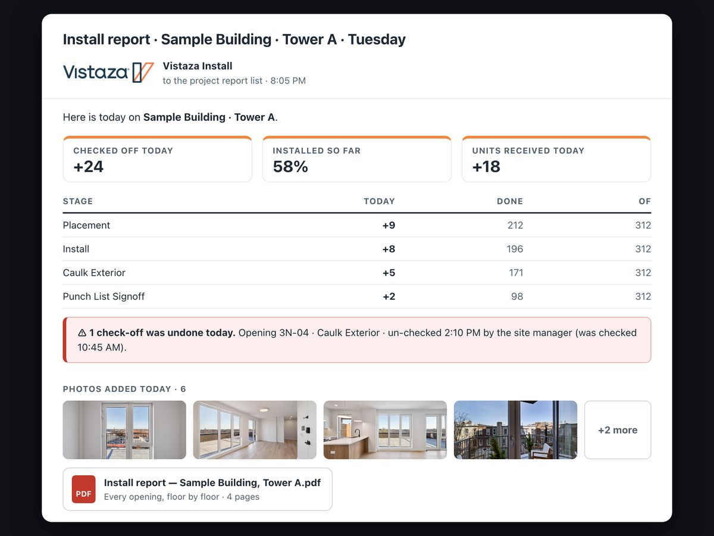This screenshot has width=714, height=536.
Task: Click the warning triangle in the undone alert
Action: click(x=82, y=333)
